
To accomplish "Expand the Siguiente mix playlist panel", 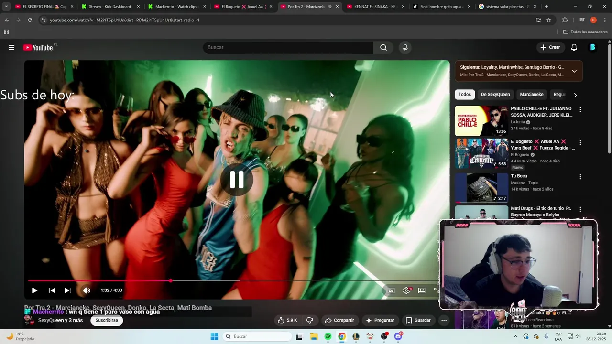I will tap(574, 71).
